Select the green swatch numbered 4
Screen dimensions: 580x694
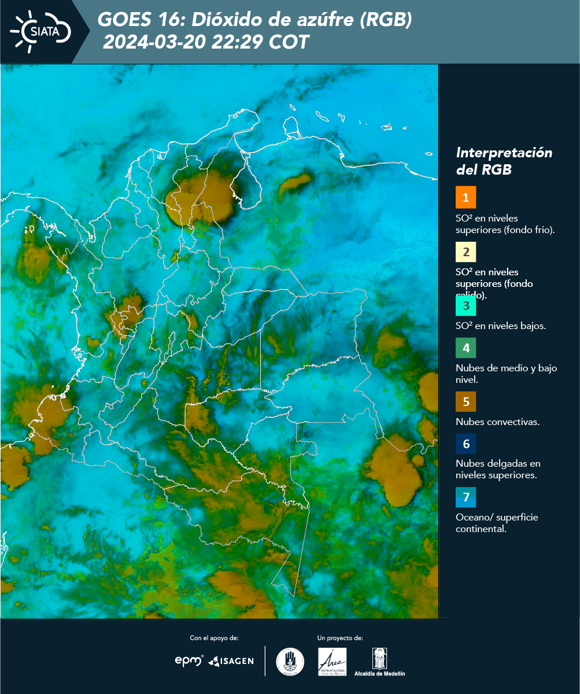click(x=466, y=348)
